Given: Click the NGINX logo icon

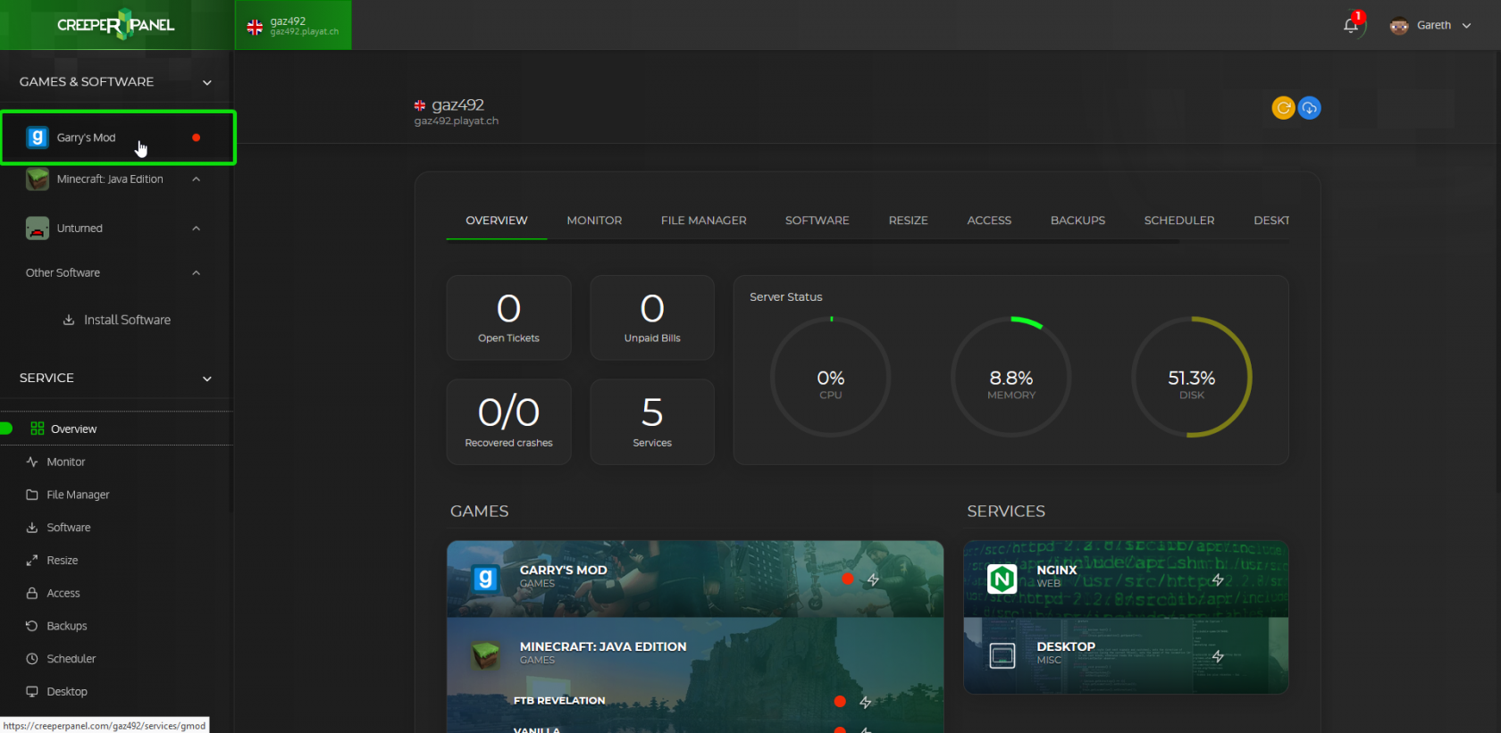Looking at the screenshot, I should (1002, 579).
